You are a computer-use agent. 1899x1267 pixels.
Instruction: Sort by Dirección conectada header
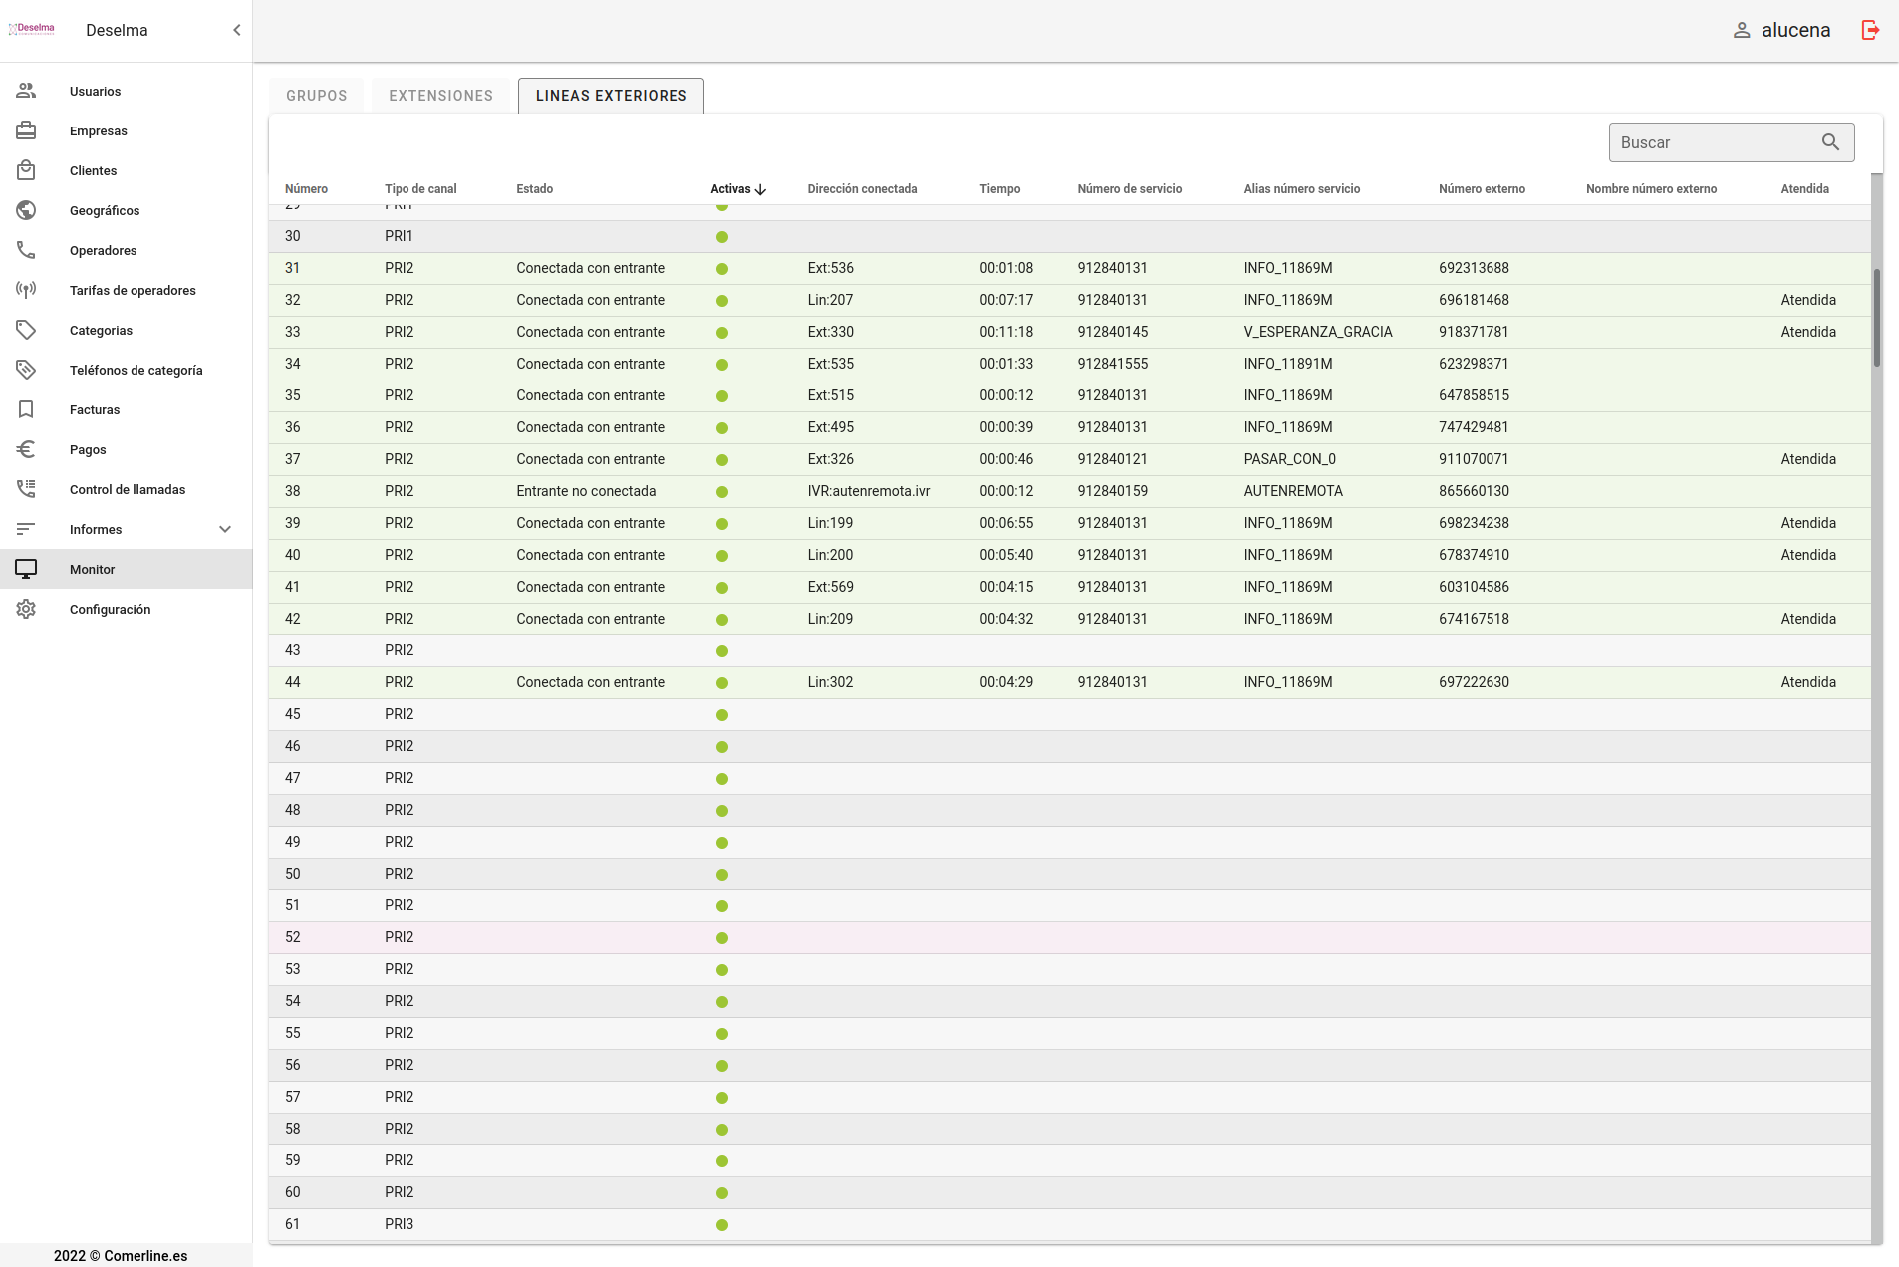862,189
